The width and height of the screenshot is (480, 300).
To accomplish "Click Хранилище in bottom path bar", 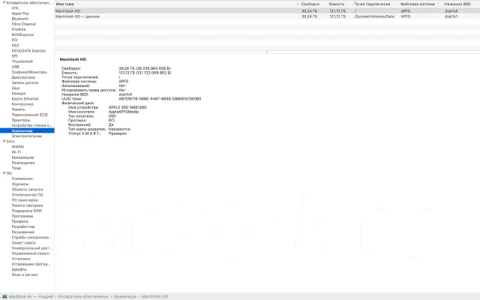I will pos(125,296).
